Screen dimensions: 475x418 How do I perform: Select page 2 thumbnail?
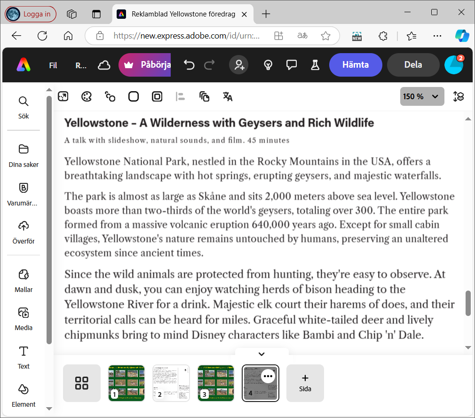[171, 383]
